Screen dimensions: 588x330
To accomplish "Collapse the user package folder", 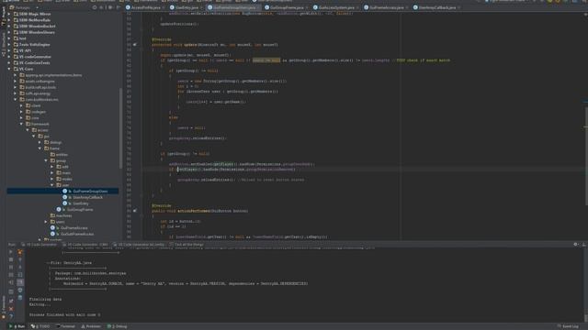I will click(52, 185).
